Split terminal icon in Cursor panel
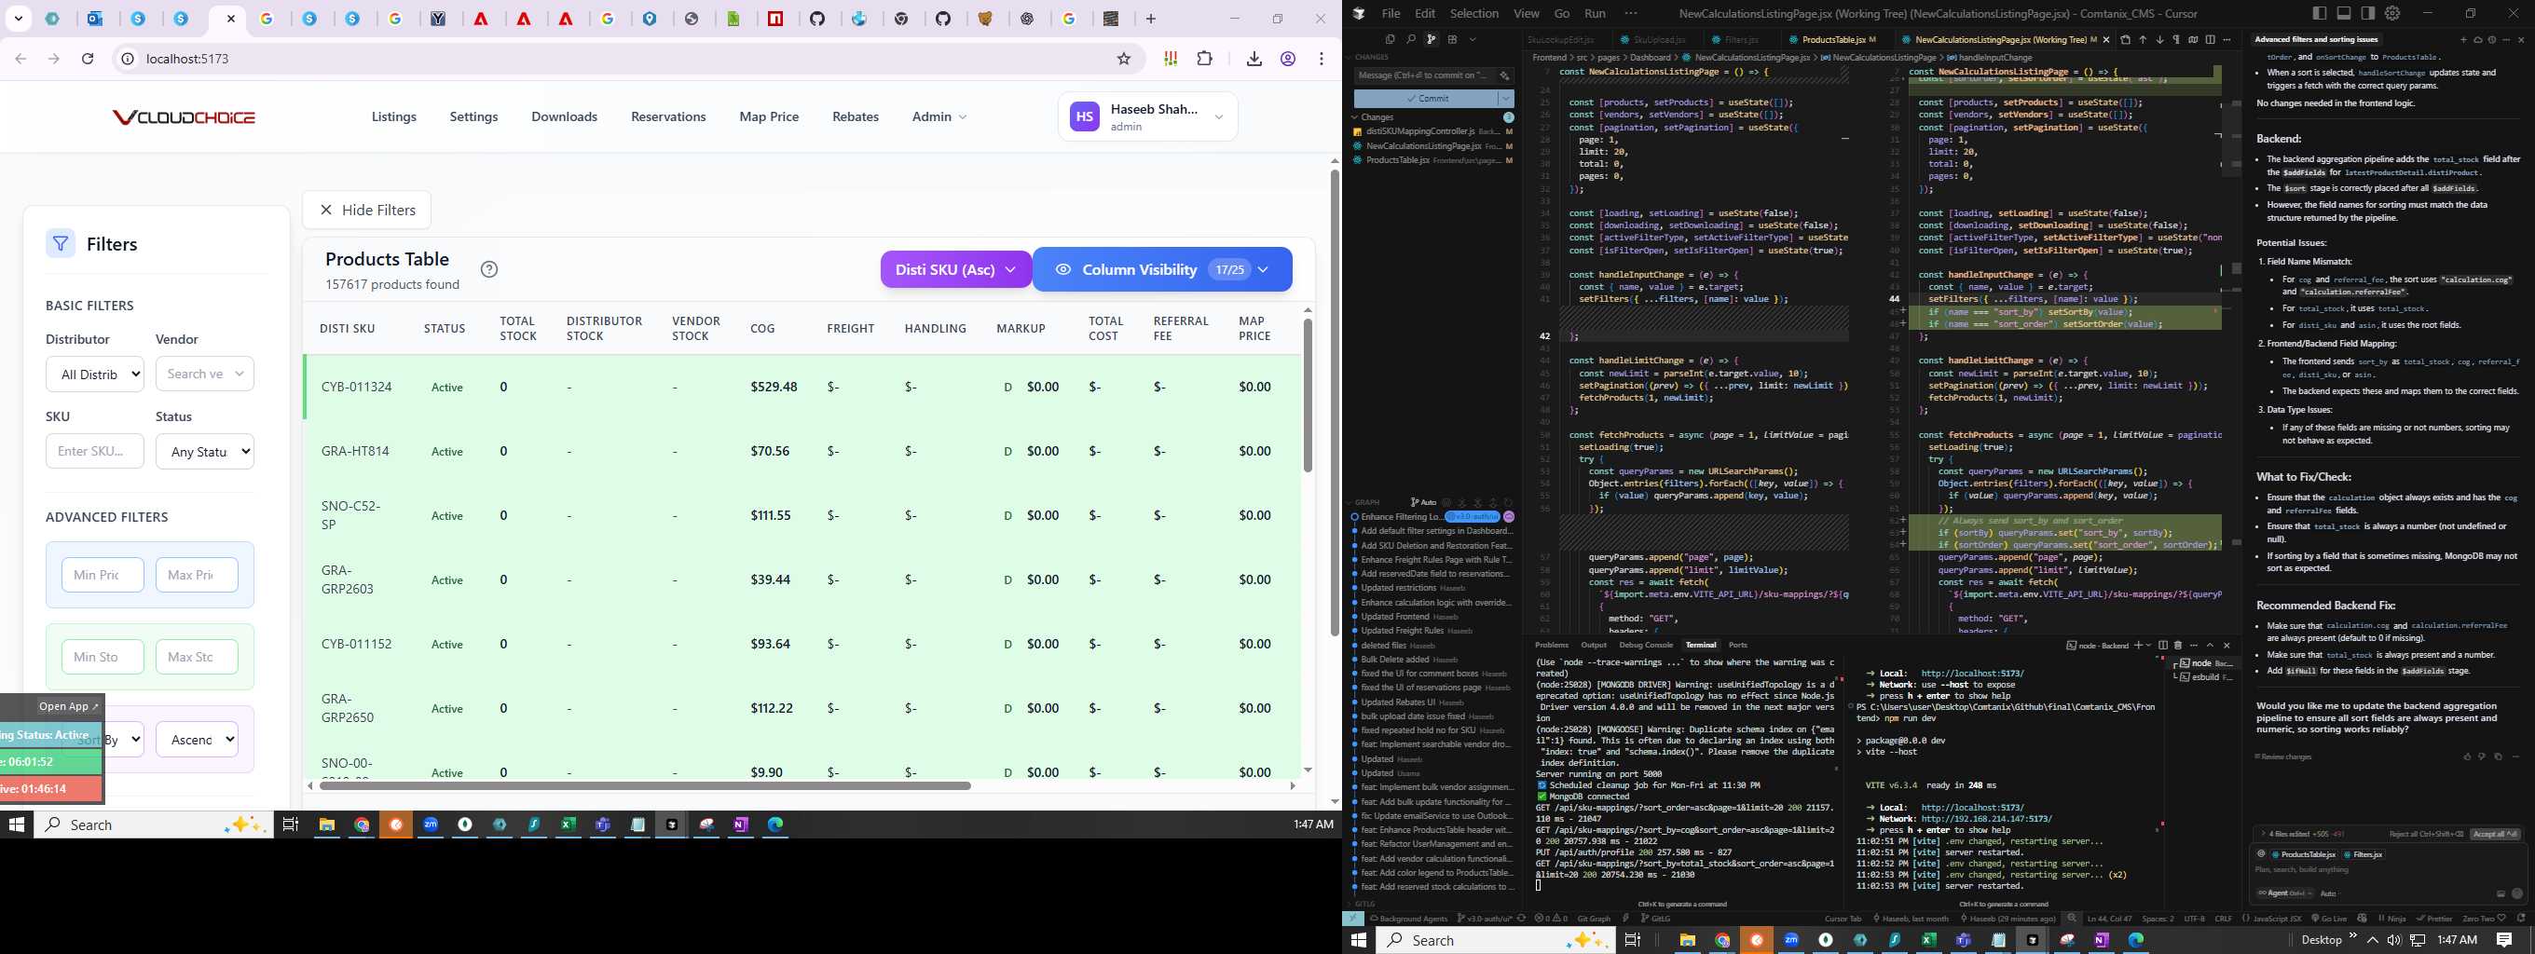Screen dimensions: 2535x954 [x=2163, y=646]
